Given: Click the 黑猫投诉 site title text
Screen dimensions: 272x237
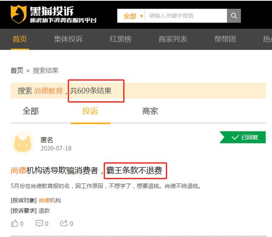Looking at the screenshot, I should click(52, 11).
